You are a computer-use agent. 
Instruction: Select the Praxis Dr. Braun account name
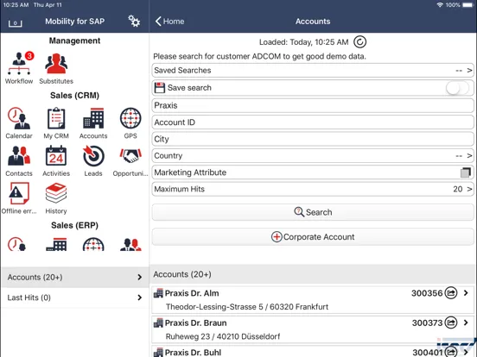coord(195,323)
